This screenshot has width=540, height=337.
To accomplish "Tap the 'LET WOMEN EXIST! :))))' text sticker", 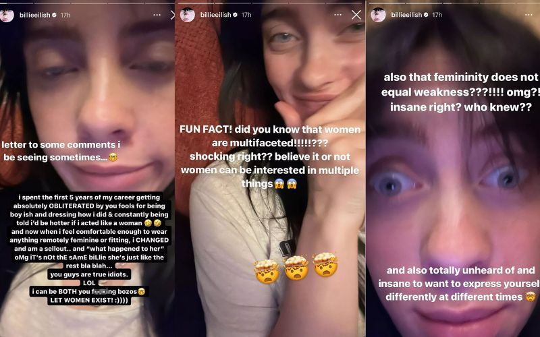I will (89, 300).
